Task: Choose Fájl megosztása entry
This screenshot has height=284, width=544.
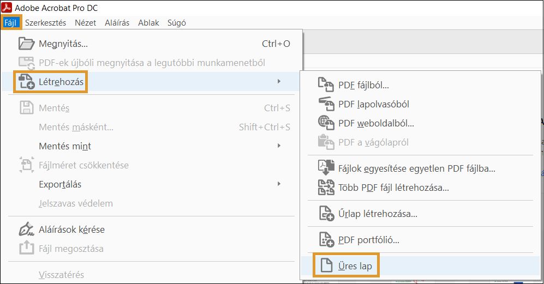Action: [152, 249]
